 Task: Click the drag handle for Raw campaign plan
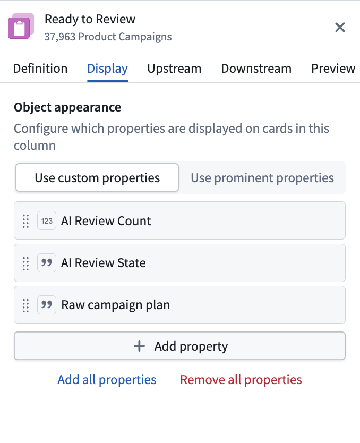click(25, 305)
